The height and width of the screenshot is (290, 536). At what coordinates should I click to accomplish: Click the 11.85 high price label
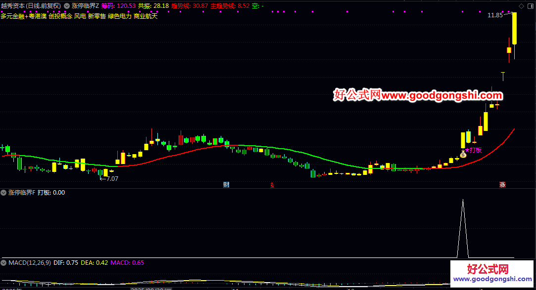(x=495, y=15)
